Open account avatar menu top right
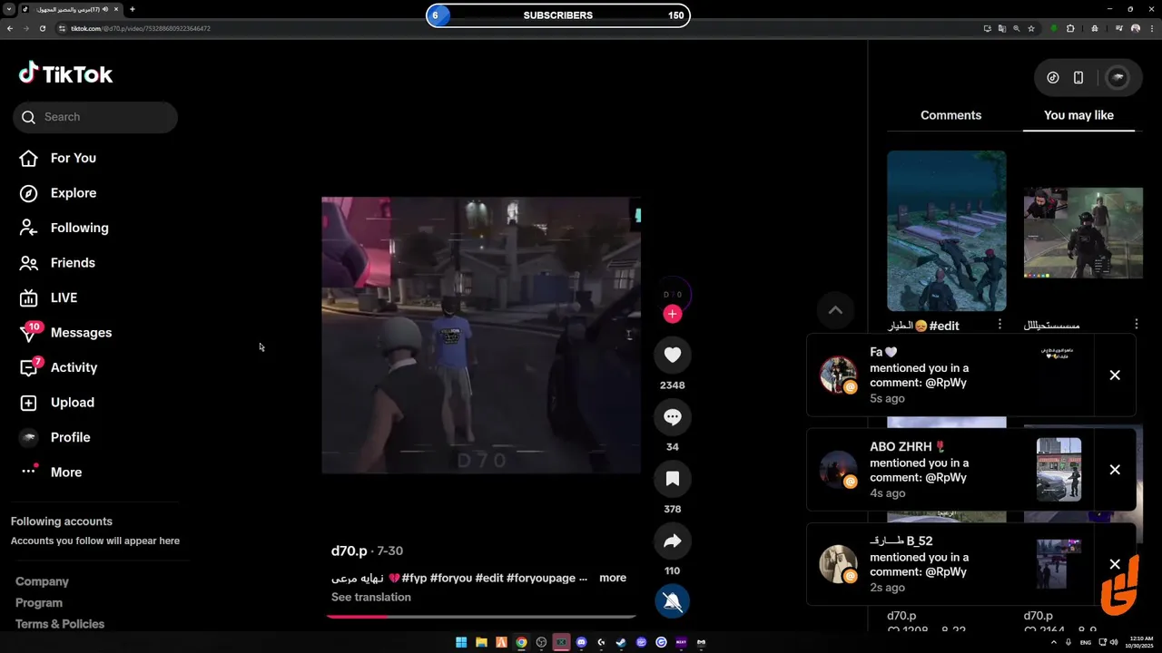Image resolution: width=1162 pixels, height=653 pixels. click(1118, 78)
